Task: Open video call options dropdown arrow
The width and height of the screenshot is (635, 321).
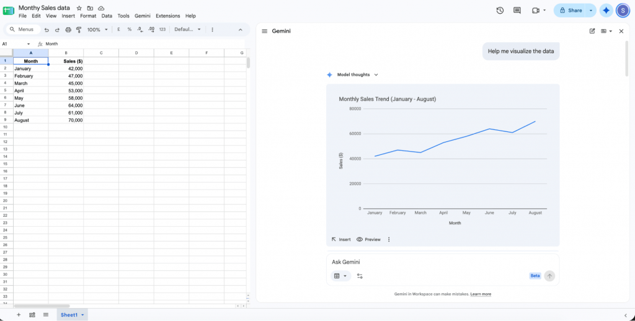Action: [544, 11]
